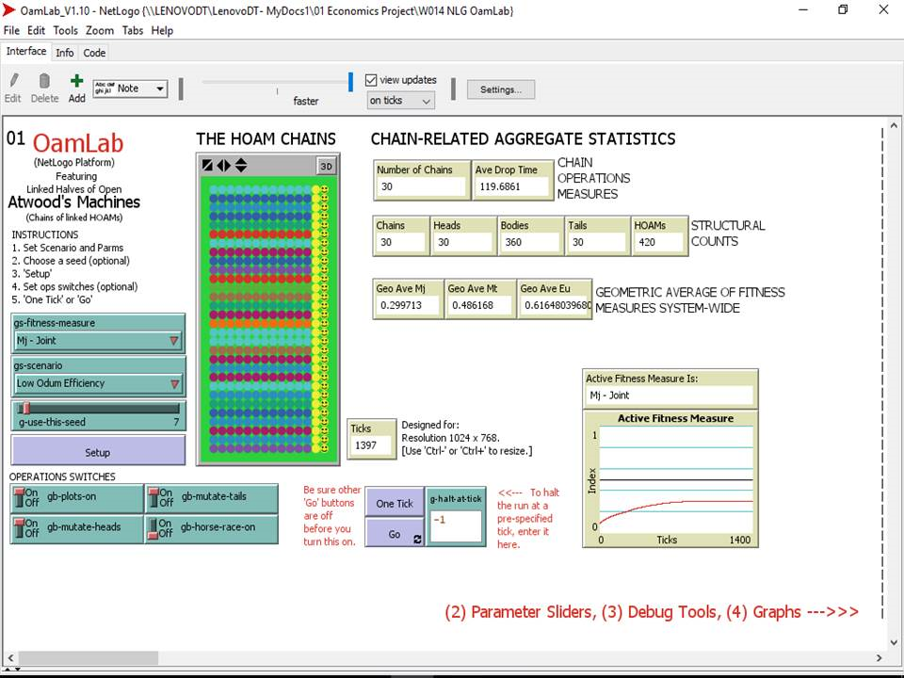Open the Tools menu
Image resolution: width=904 pixels, height=678 pixels.
(x=64, y=30)
